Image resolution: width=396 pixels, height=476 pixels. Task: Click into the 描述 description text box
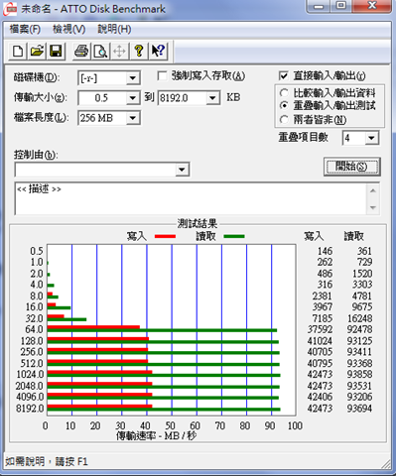(191, 198)
